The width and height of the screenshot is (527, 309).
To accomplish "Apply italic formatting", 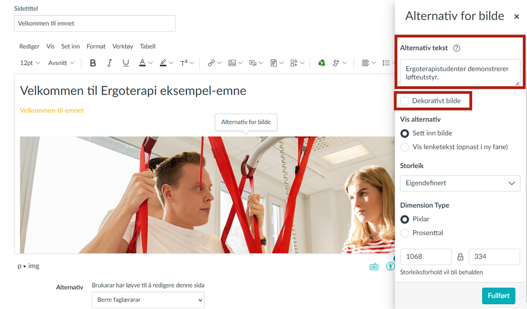I will tap(109, 63).
